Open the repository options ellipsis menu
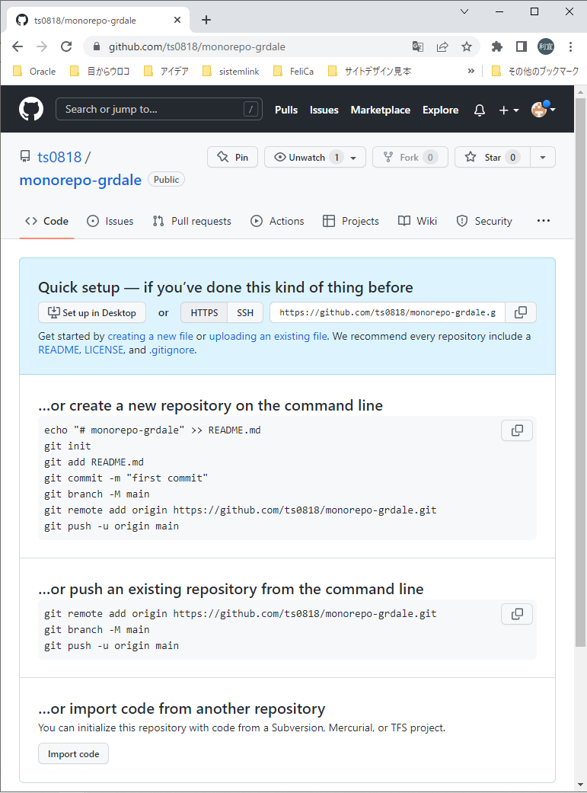Viewport: 587px width, 793px height. (543, 220)
